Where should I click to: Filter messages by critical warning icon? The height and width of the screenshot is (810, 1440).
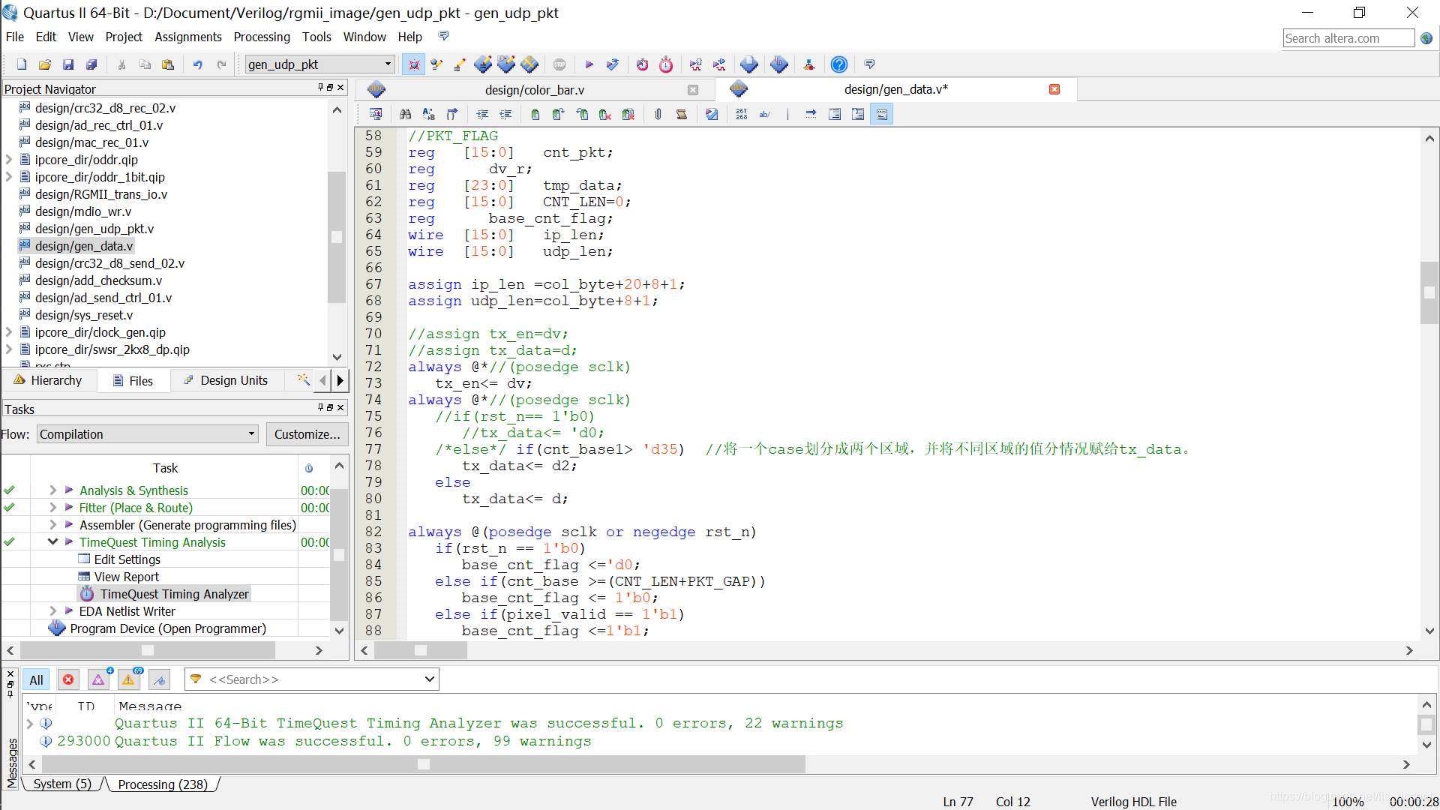click(x=98, y=679)
